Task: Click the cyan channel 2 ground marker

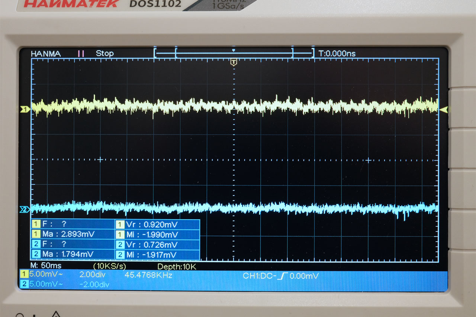Action: (25, 210)
